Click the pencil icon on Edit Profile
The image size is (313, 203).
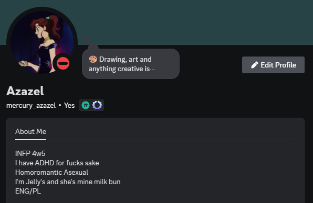pyautogui.click(x=255, y=65)
